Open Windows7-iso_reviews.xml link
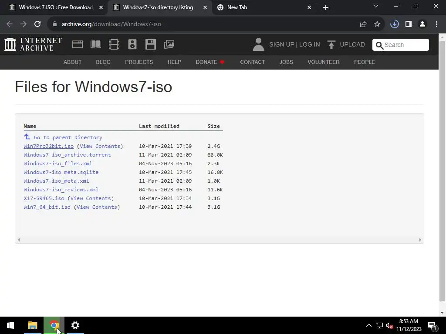The image size is (446, 334). coord(61,190)
